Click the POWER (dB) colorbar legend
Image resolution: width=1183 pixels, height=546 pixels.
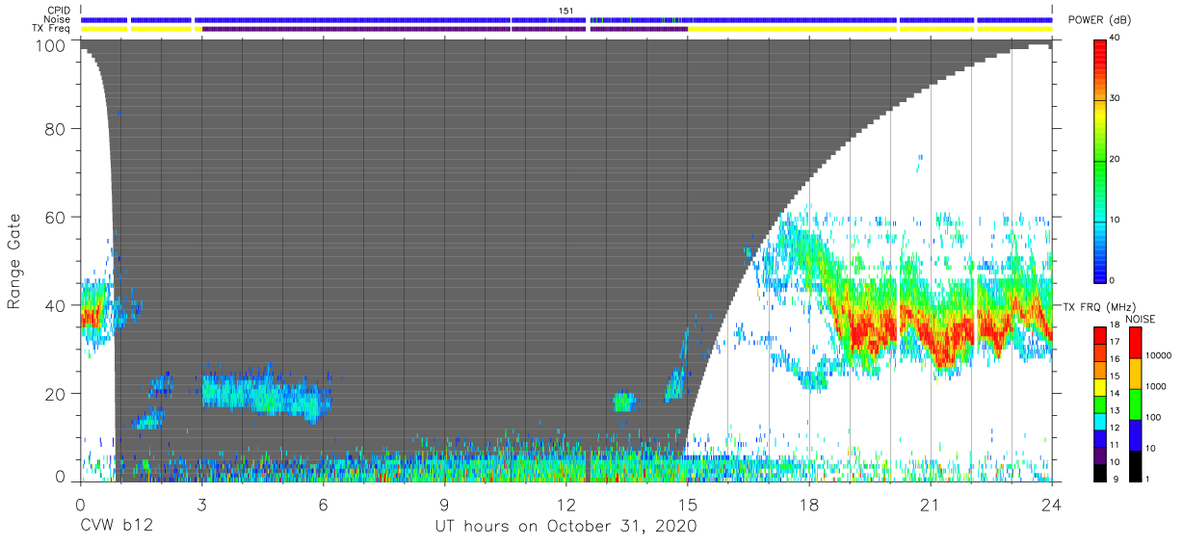coord(1101,160)
